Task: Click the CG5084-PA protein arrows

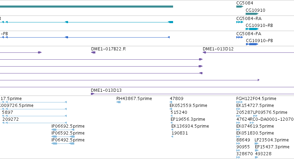Action: pyautogui.click(x=240, y=37)
